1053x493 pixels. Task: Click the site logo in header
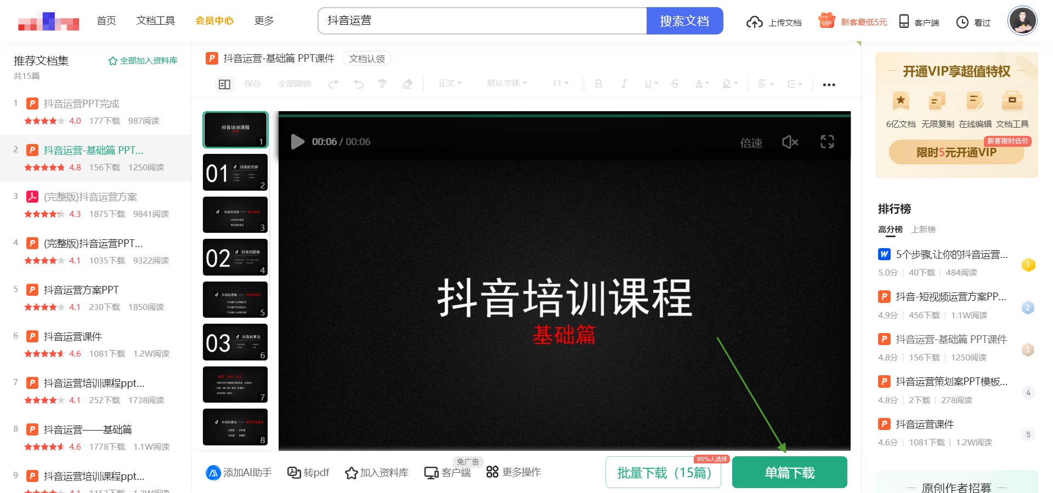48,21
